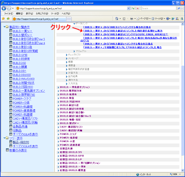Open the ツール(O) dropdown in the command bar
Screen dimensions: 185x177
pos(158,19)
